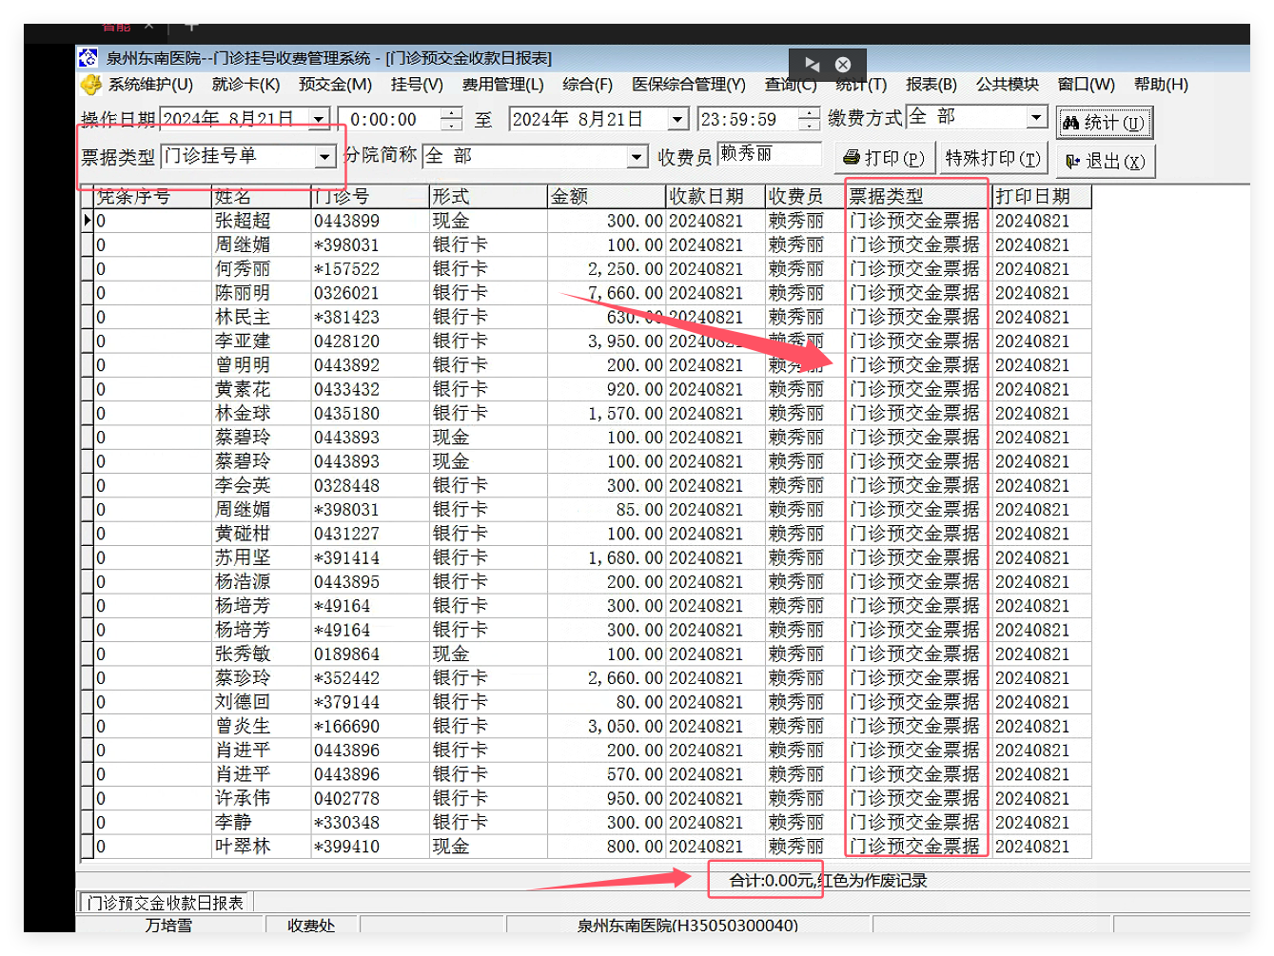The width and height of the screenshot is (1274, 956).
Task: Click the 合计:0.00元 total text
Action: 772,881
